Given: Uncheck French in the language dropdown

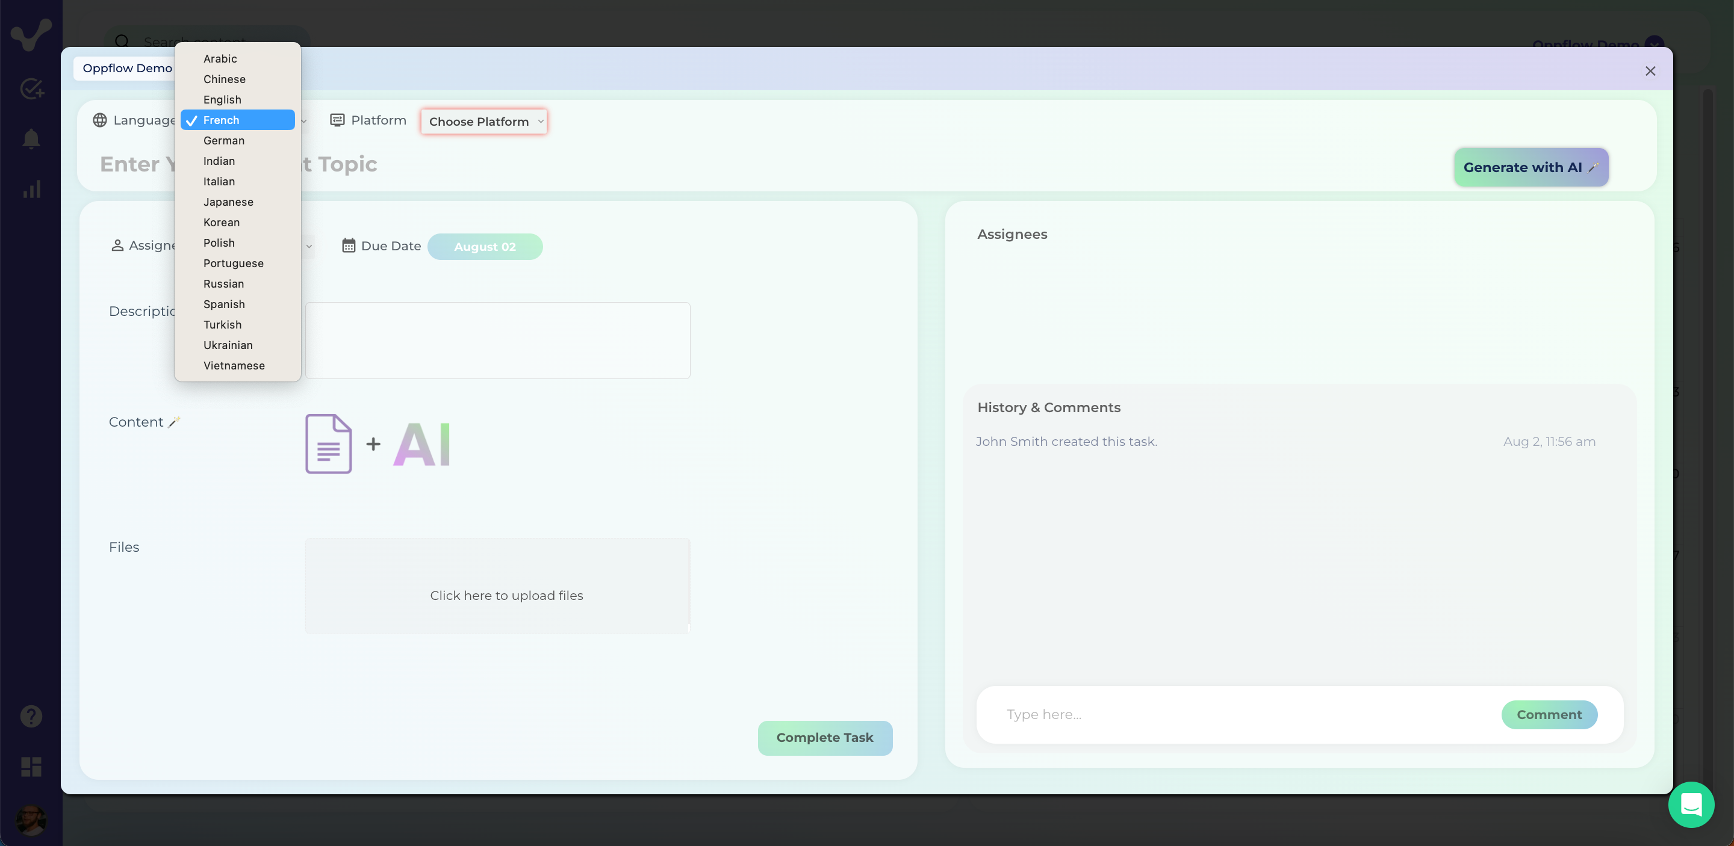Looking at the screenshot, I should tap(221, 120).
